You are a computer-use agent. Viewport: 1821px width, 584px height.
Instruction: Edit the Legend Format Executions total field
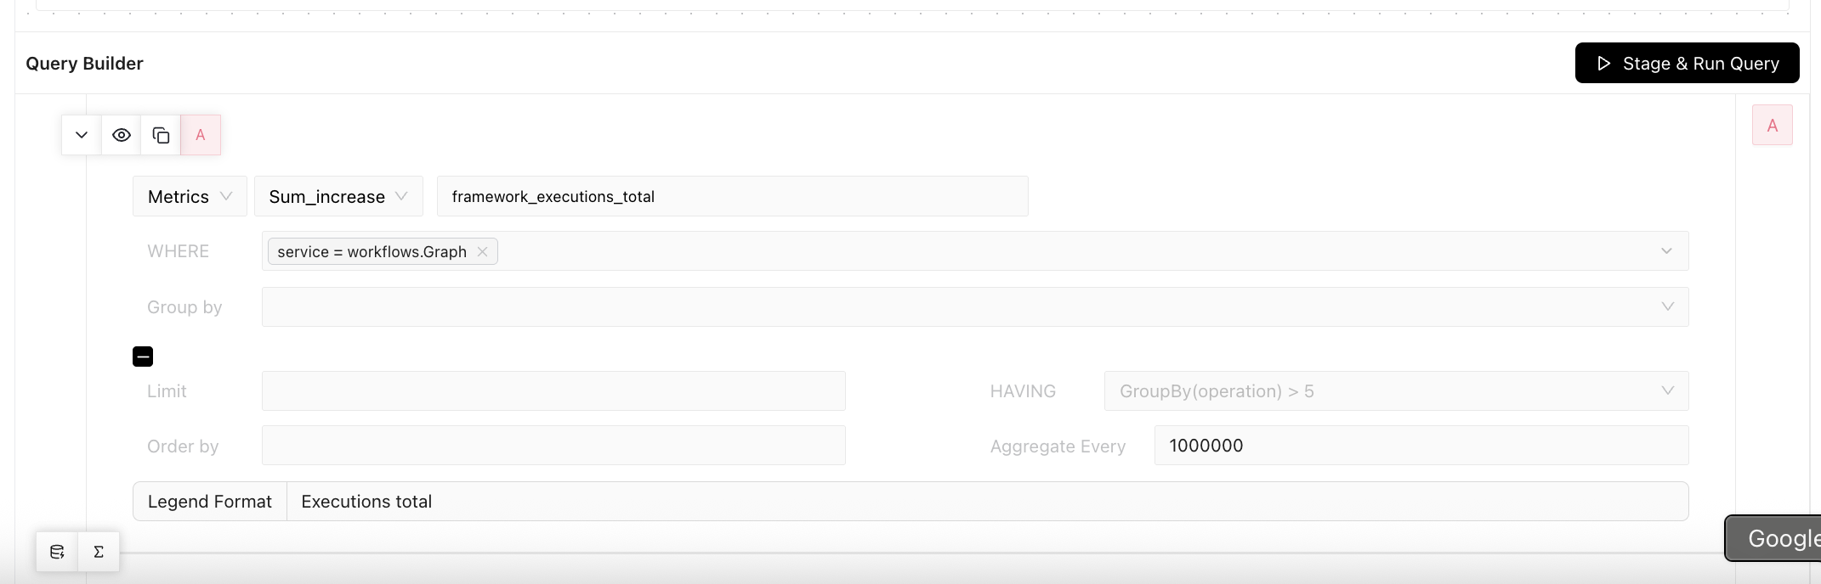tap(987, 501)
